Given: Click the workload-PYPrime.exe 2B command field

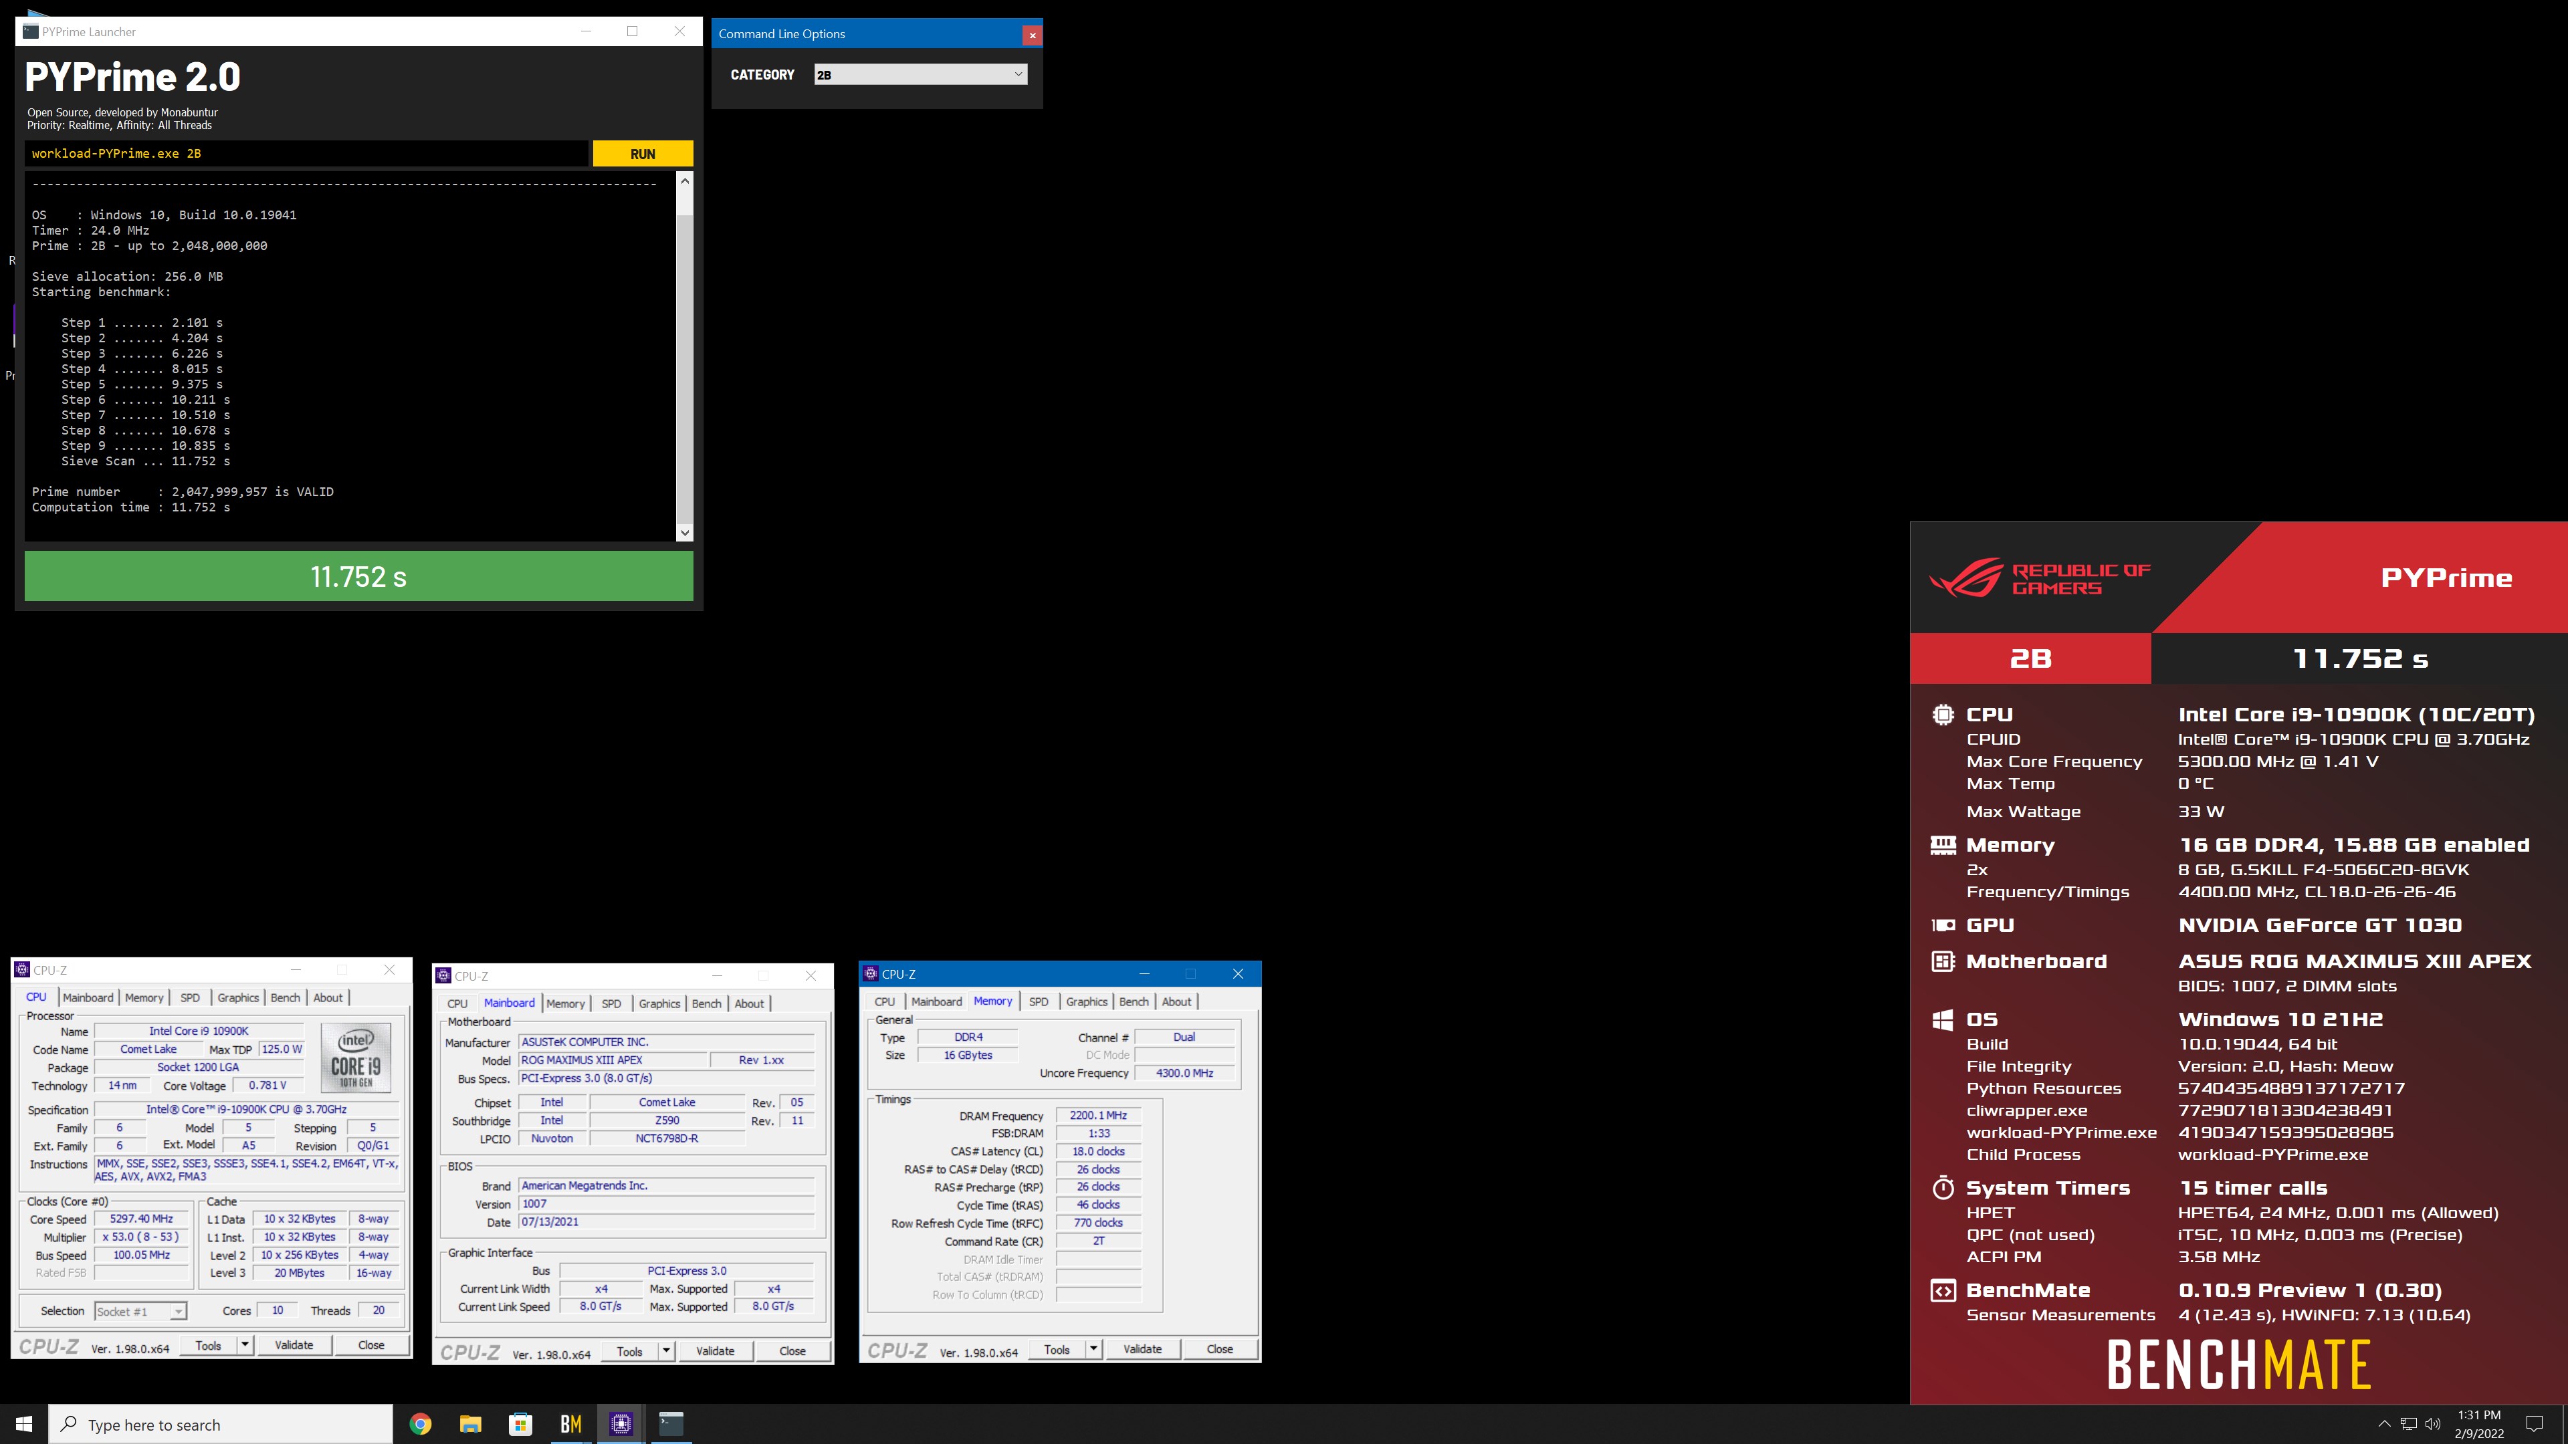Looking at the screenshot, I should pos(307,154).
